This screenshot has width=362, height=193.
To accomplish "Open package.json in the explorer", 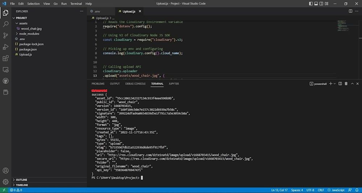I will (x=28, y=49).
